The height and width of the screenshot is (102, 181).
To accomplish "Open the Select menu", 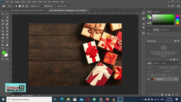I will click(34, 2).
